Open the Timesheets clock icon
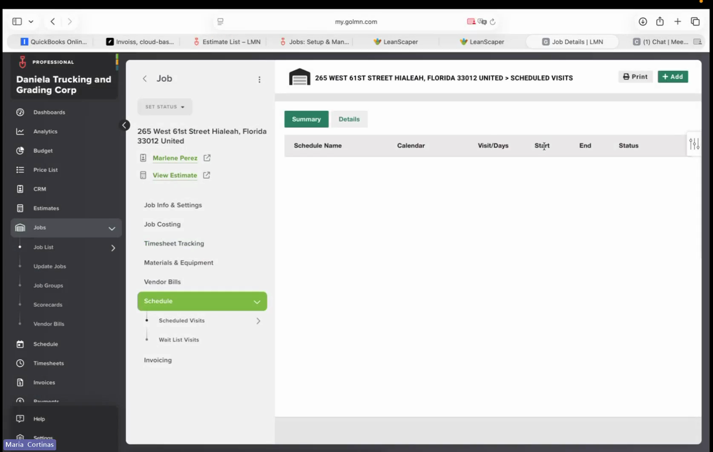The height and width of the screenshot is (452, 713). coord(20,363)
